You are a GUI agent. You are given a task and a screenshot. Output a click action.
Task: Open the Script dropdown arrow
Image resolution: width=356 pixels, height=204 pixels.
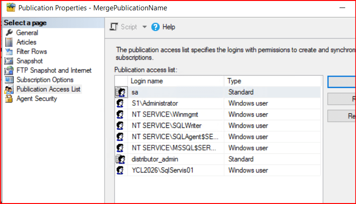pos(145,27)
